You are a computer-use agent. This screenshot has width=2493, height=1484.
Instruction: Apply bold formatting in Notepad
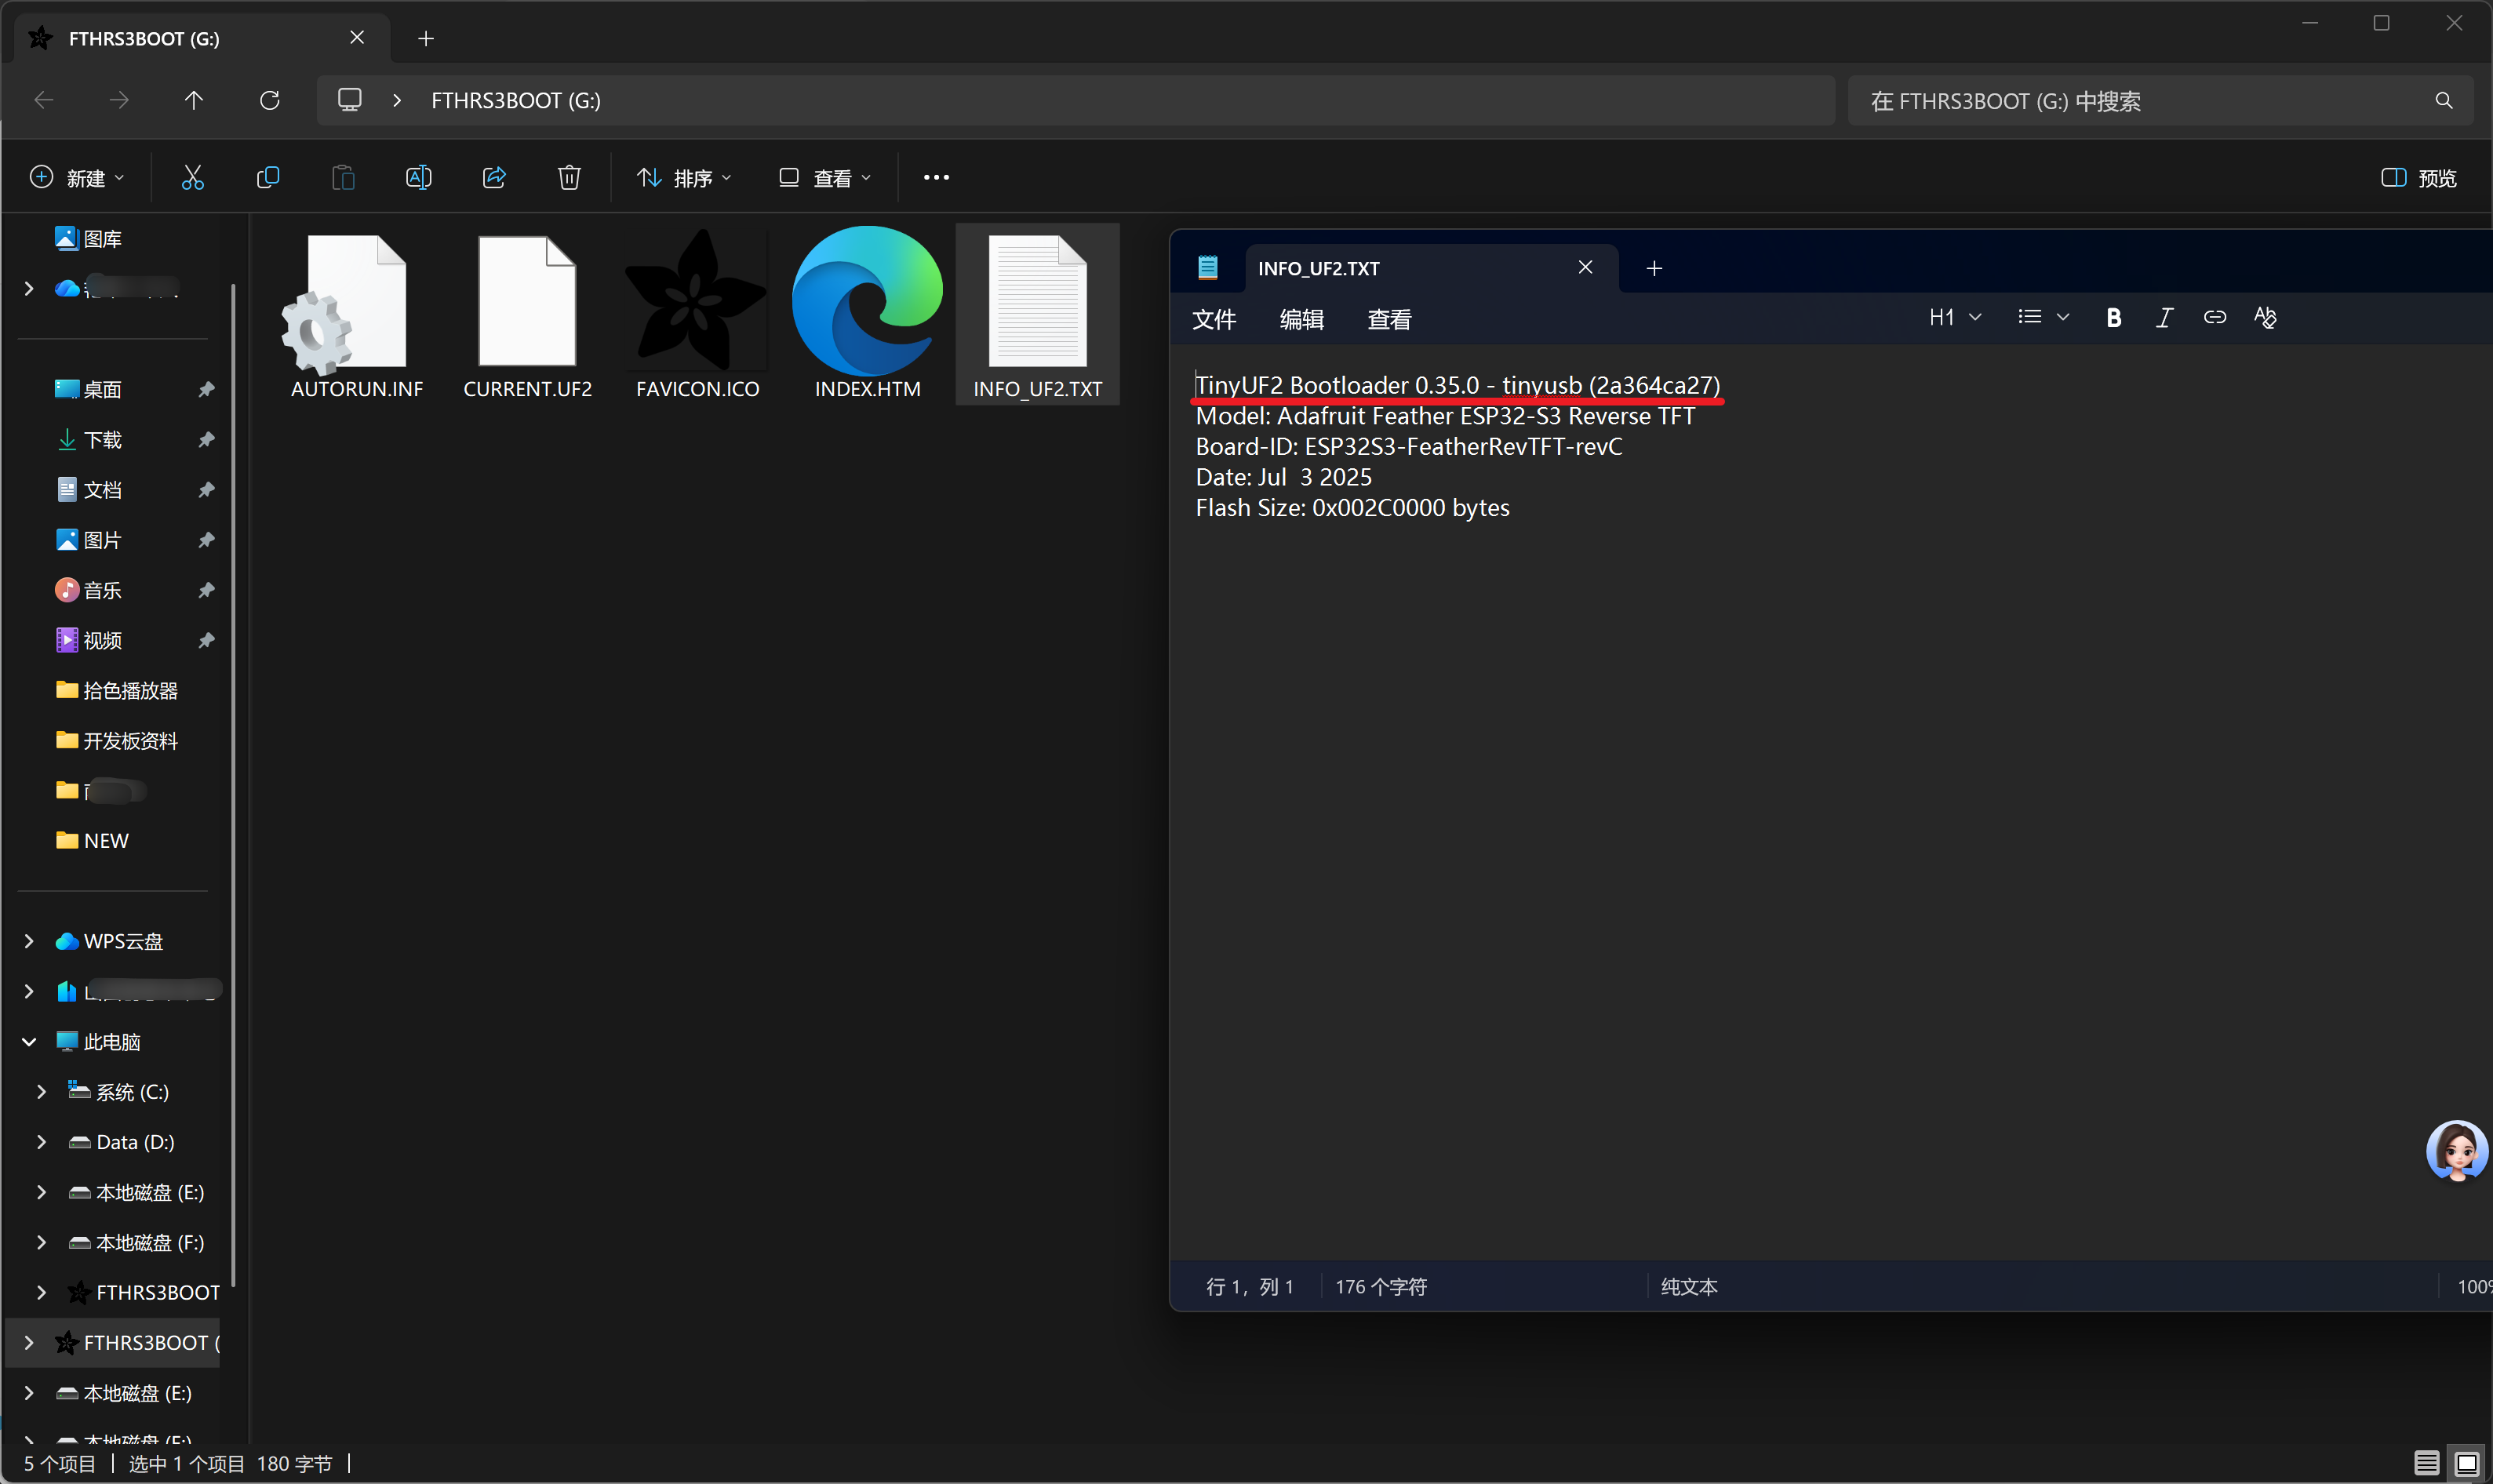2113,318
